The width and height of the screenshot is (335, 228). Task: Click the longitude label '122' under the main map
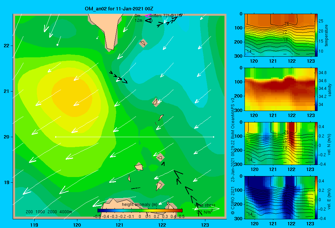click(x=162, y=225)
